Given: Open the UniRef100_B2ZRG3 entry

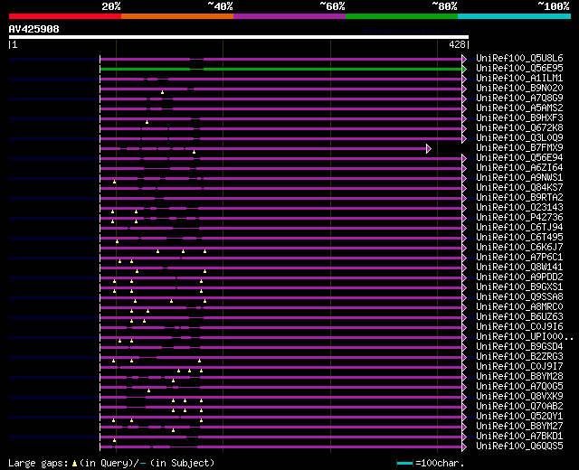Looking at the screenshot, I should (519, 357).
